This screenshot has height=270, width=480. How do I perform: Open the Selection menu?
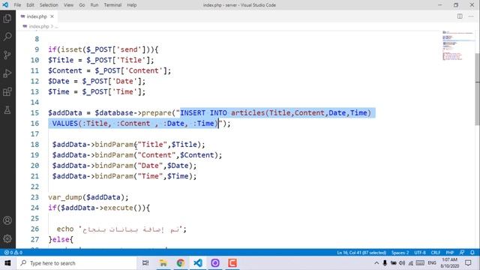(49, 5)
